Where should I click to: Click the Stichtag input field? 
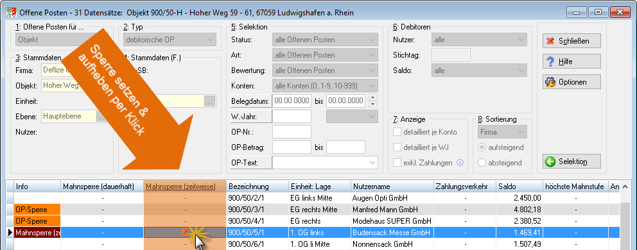click(451, 54)
